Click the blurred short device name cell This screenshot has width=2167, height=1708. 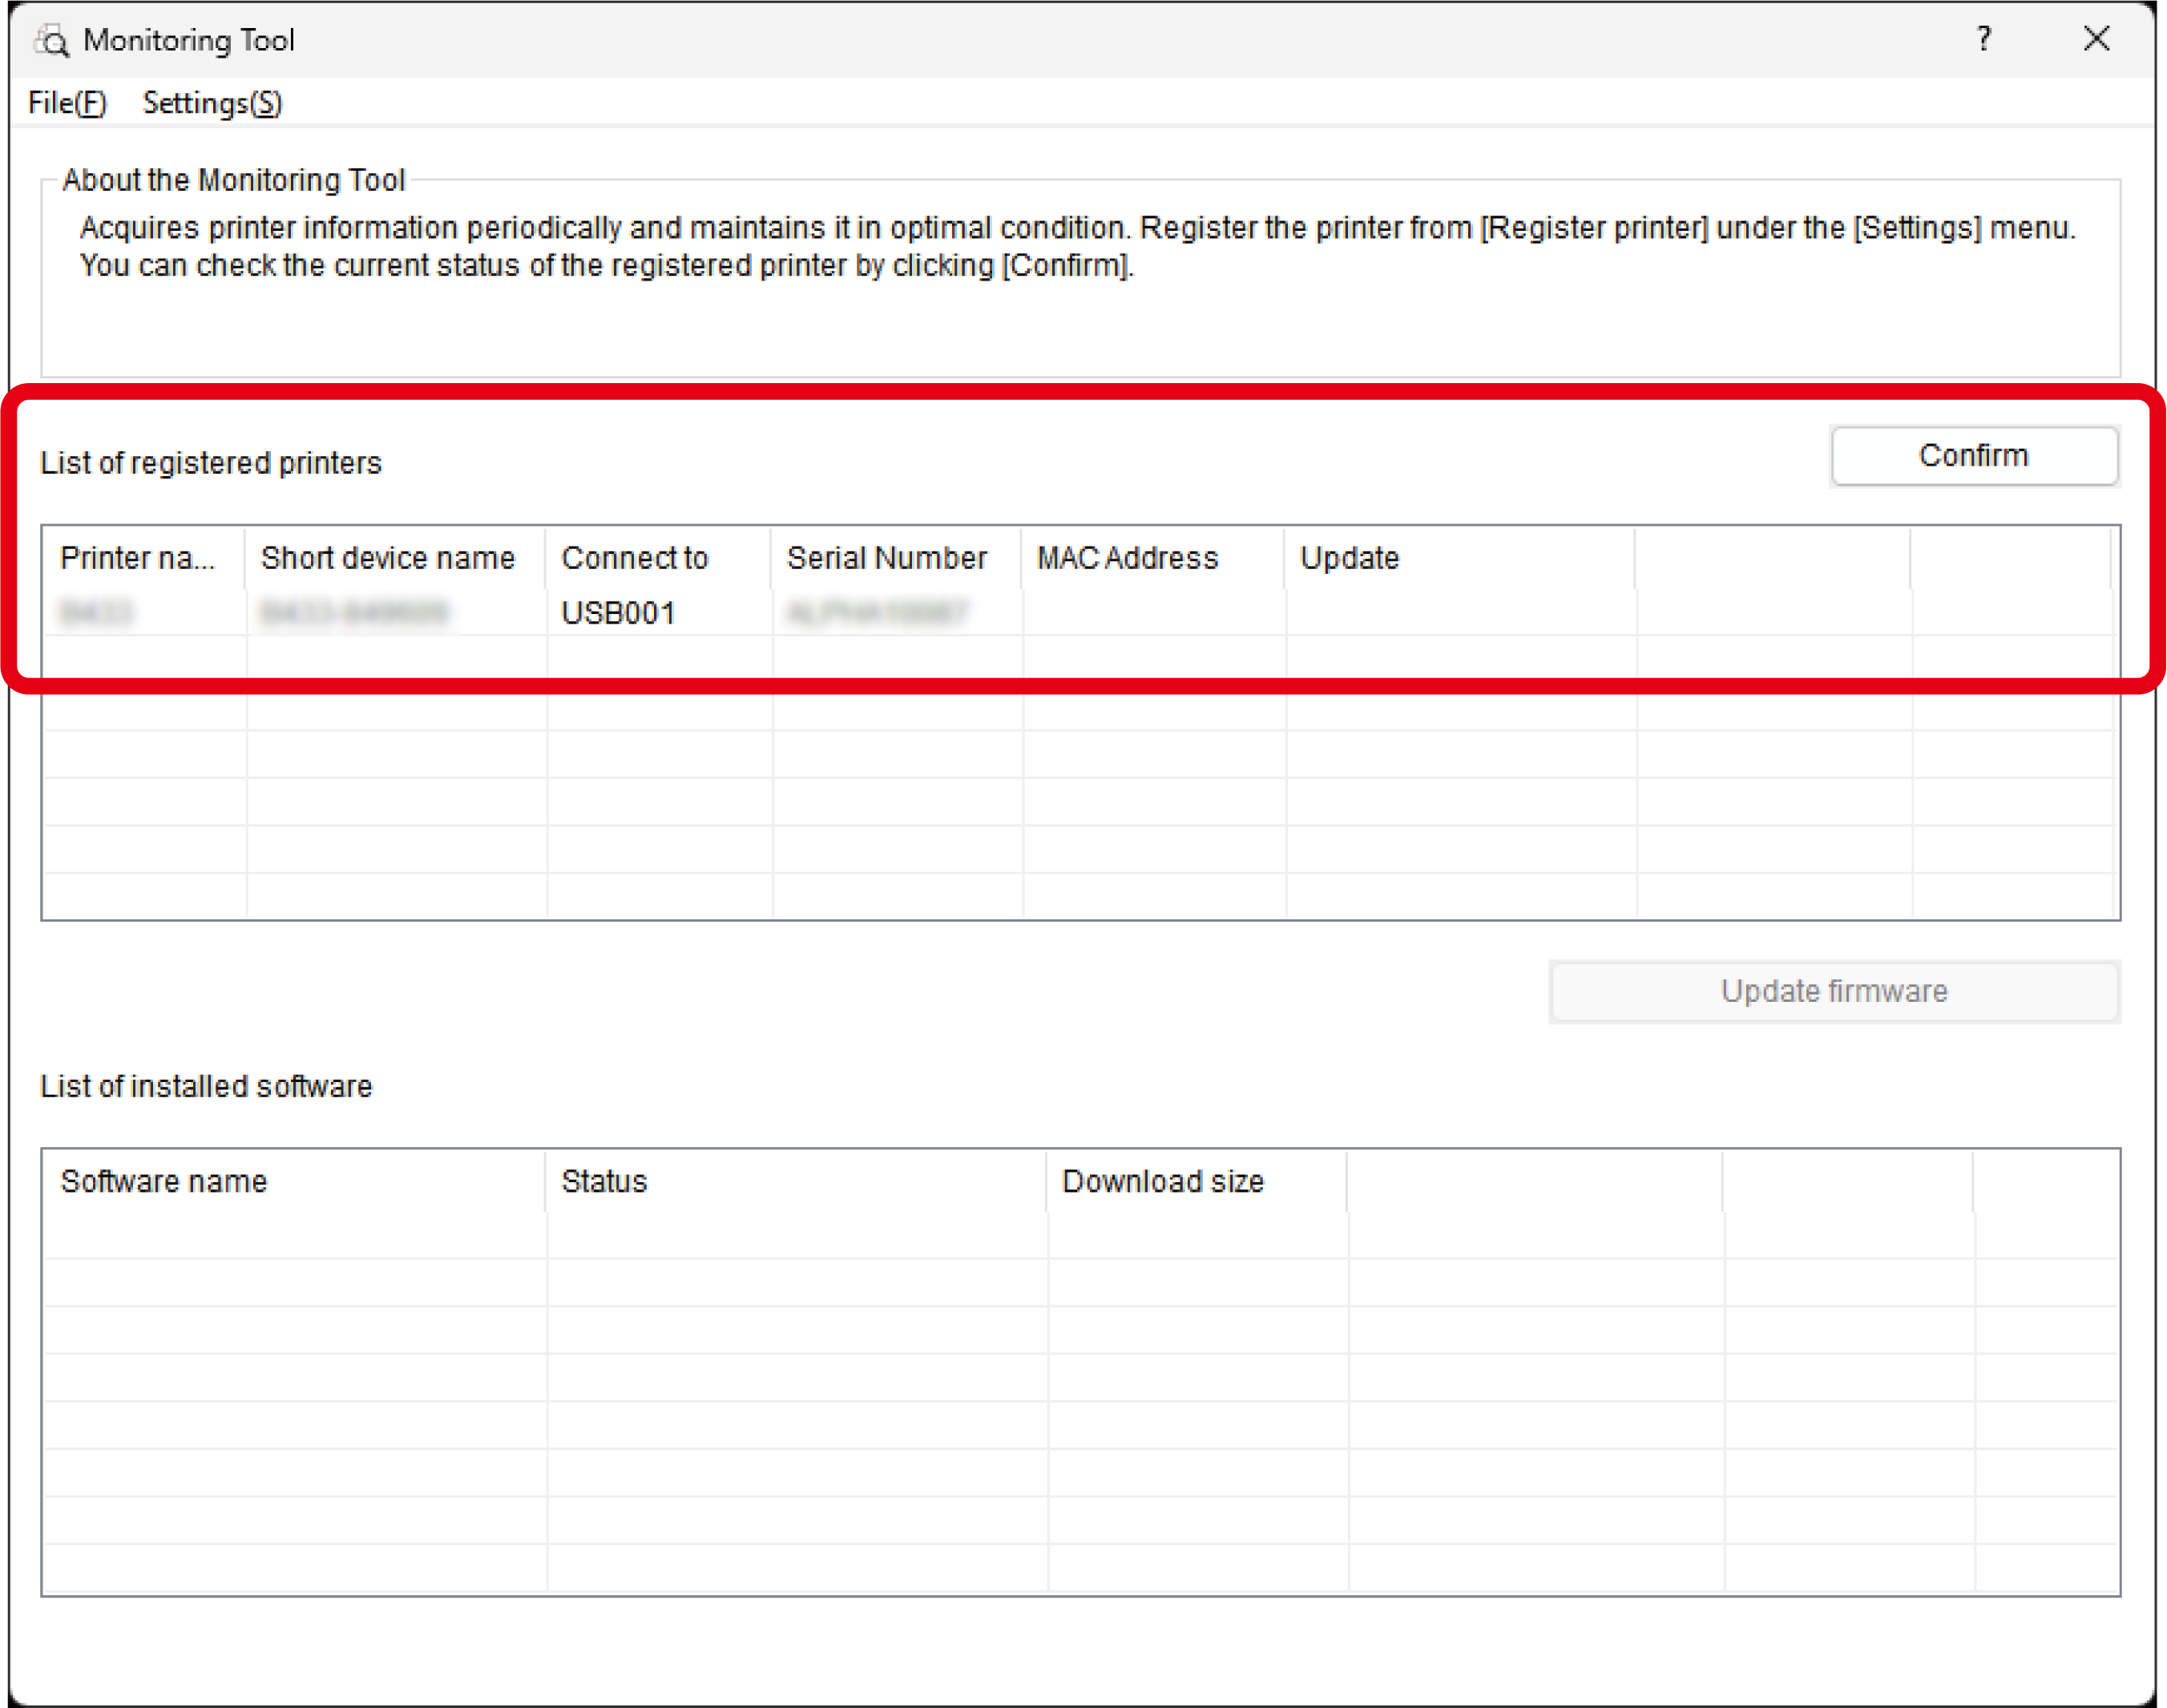pos(354,612)
